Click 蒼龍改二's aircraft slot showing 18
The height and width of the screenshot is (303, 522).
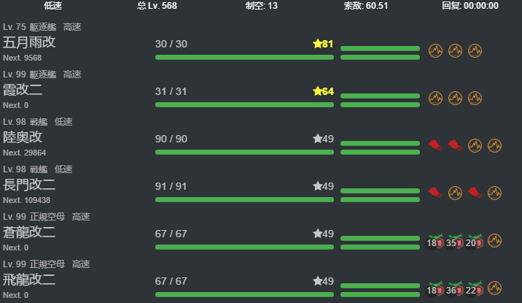click(435, 241)
